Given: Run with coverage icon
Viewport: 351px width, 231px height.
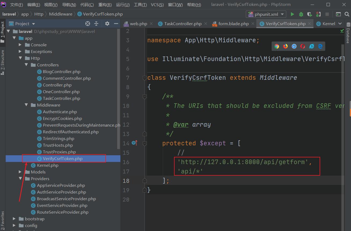Looking at the screenshot, I should click(310, 14).
